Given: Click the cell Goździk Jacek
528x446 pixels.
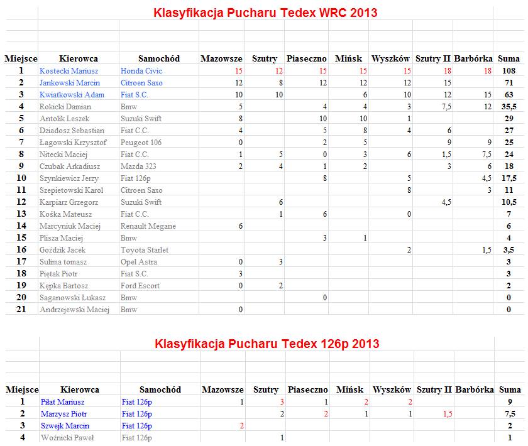Looking at the screenshot, I should pos(62,250).
